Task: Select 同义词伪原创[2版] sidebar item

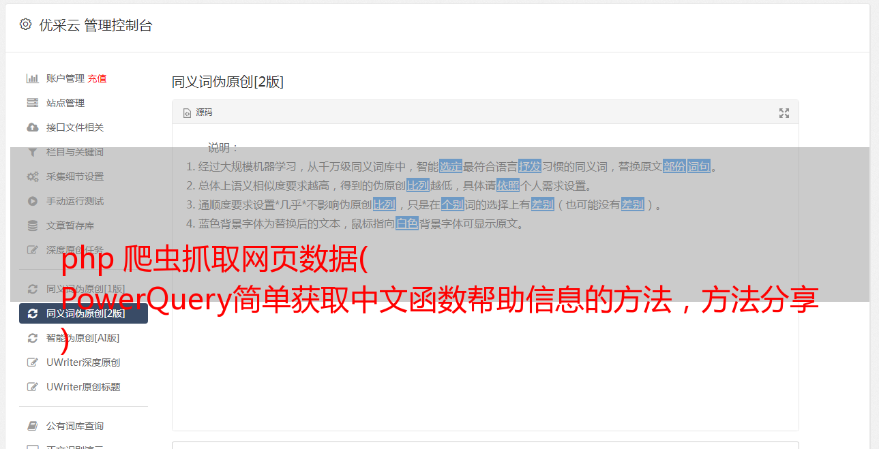Action: click(83, 313)
